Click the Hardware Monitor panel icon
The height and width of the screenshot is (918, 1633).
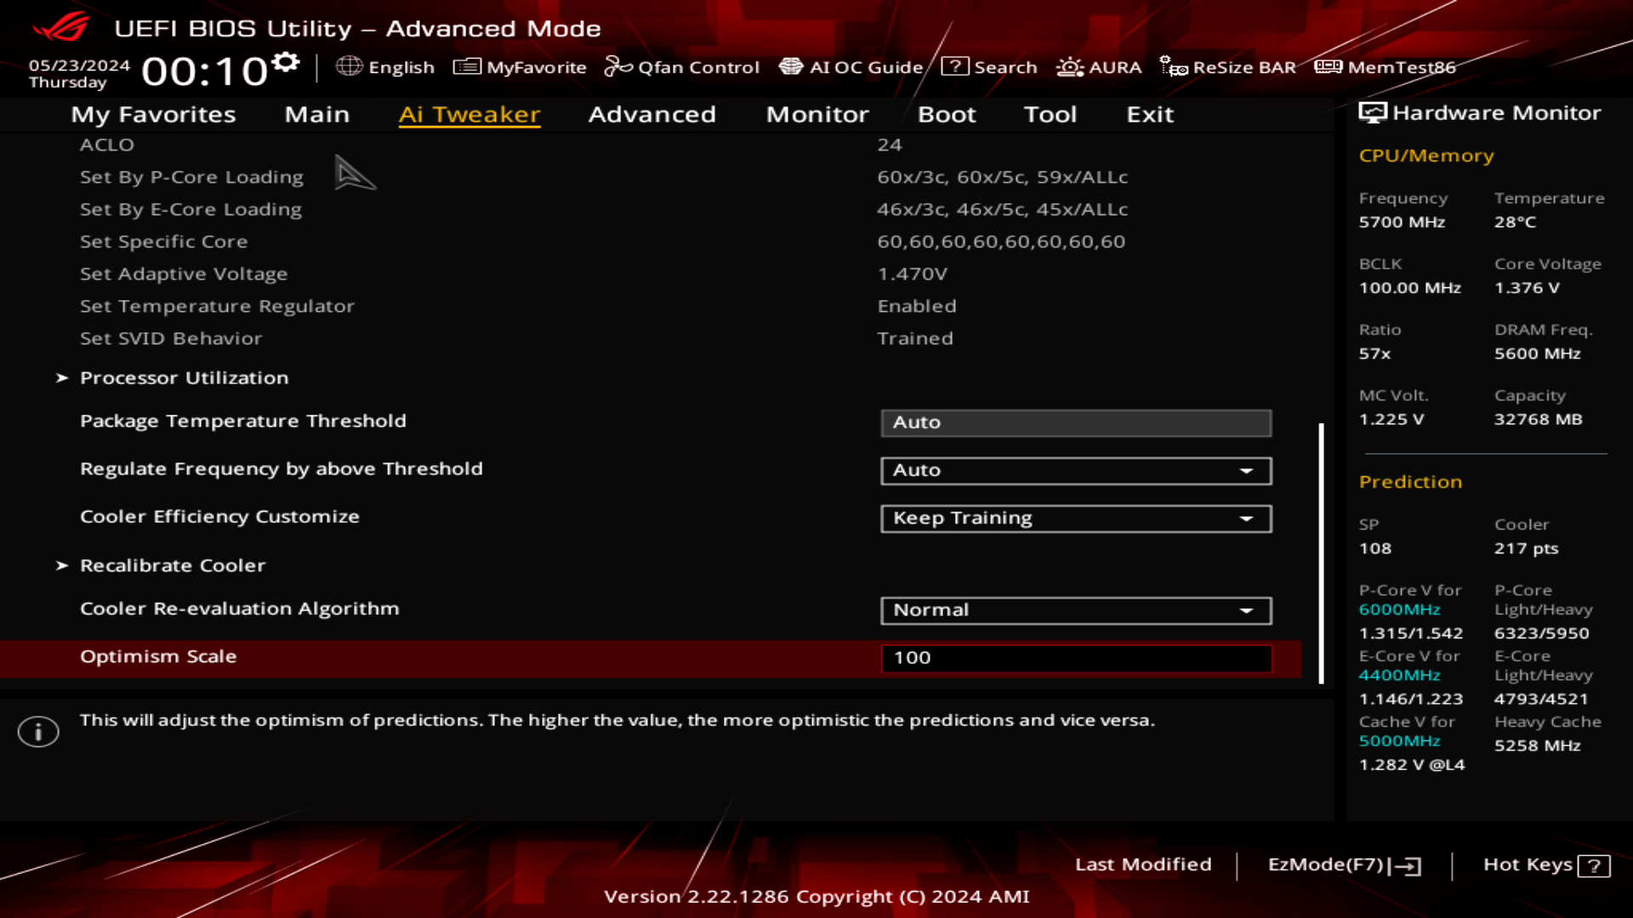tap(1373, 111)
